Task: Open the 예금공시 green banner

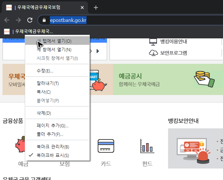Action: 168,79
